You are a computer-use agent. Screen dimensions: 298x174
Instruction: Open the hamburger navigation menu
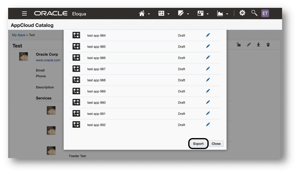(24, 13)
